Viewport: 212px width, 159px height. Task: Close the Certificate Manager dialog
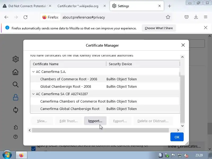[183, 45]
